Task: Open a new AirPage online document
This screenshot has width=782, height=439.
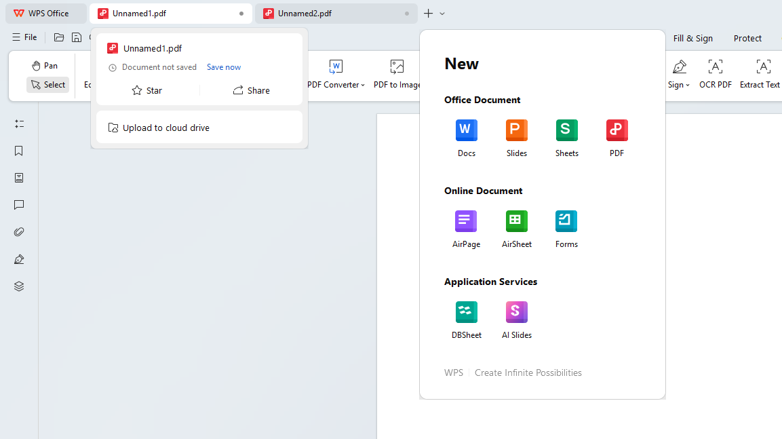Action: pyautogui.click(x=467, y=229)
